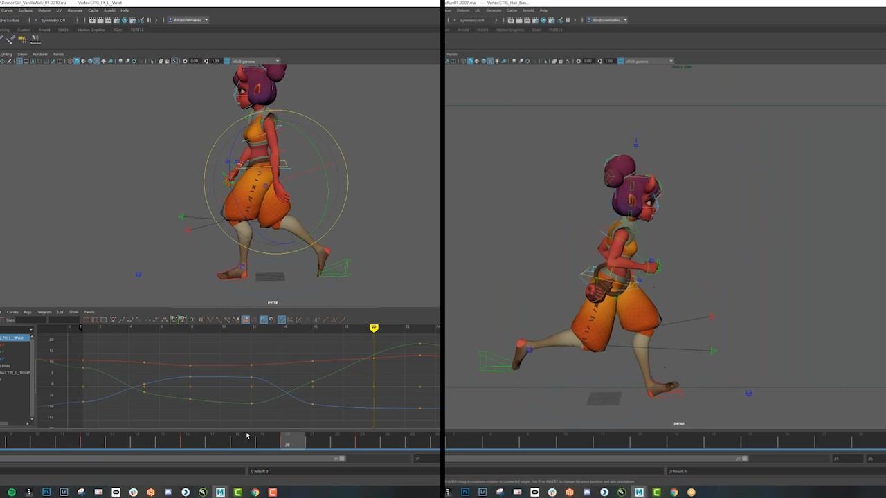The height and width of the screenshot is (498, 886).
Task: Open Photoshop from the left taskbar
Action: tap(46, 492)
